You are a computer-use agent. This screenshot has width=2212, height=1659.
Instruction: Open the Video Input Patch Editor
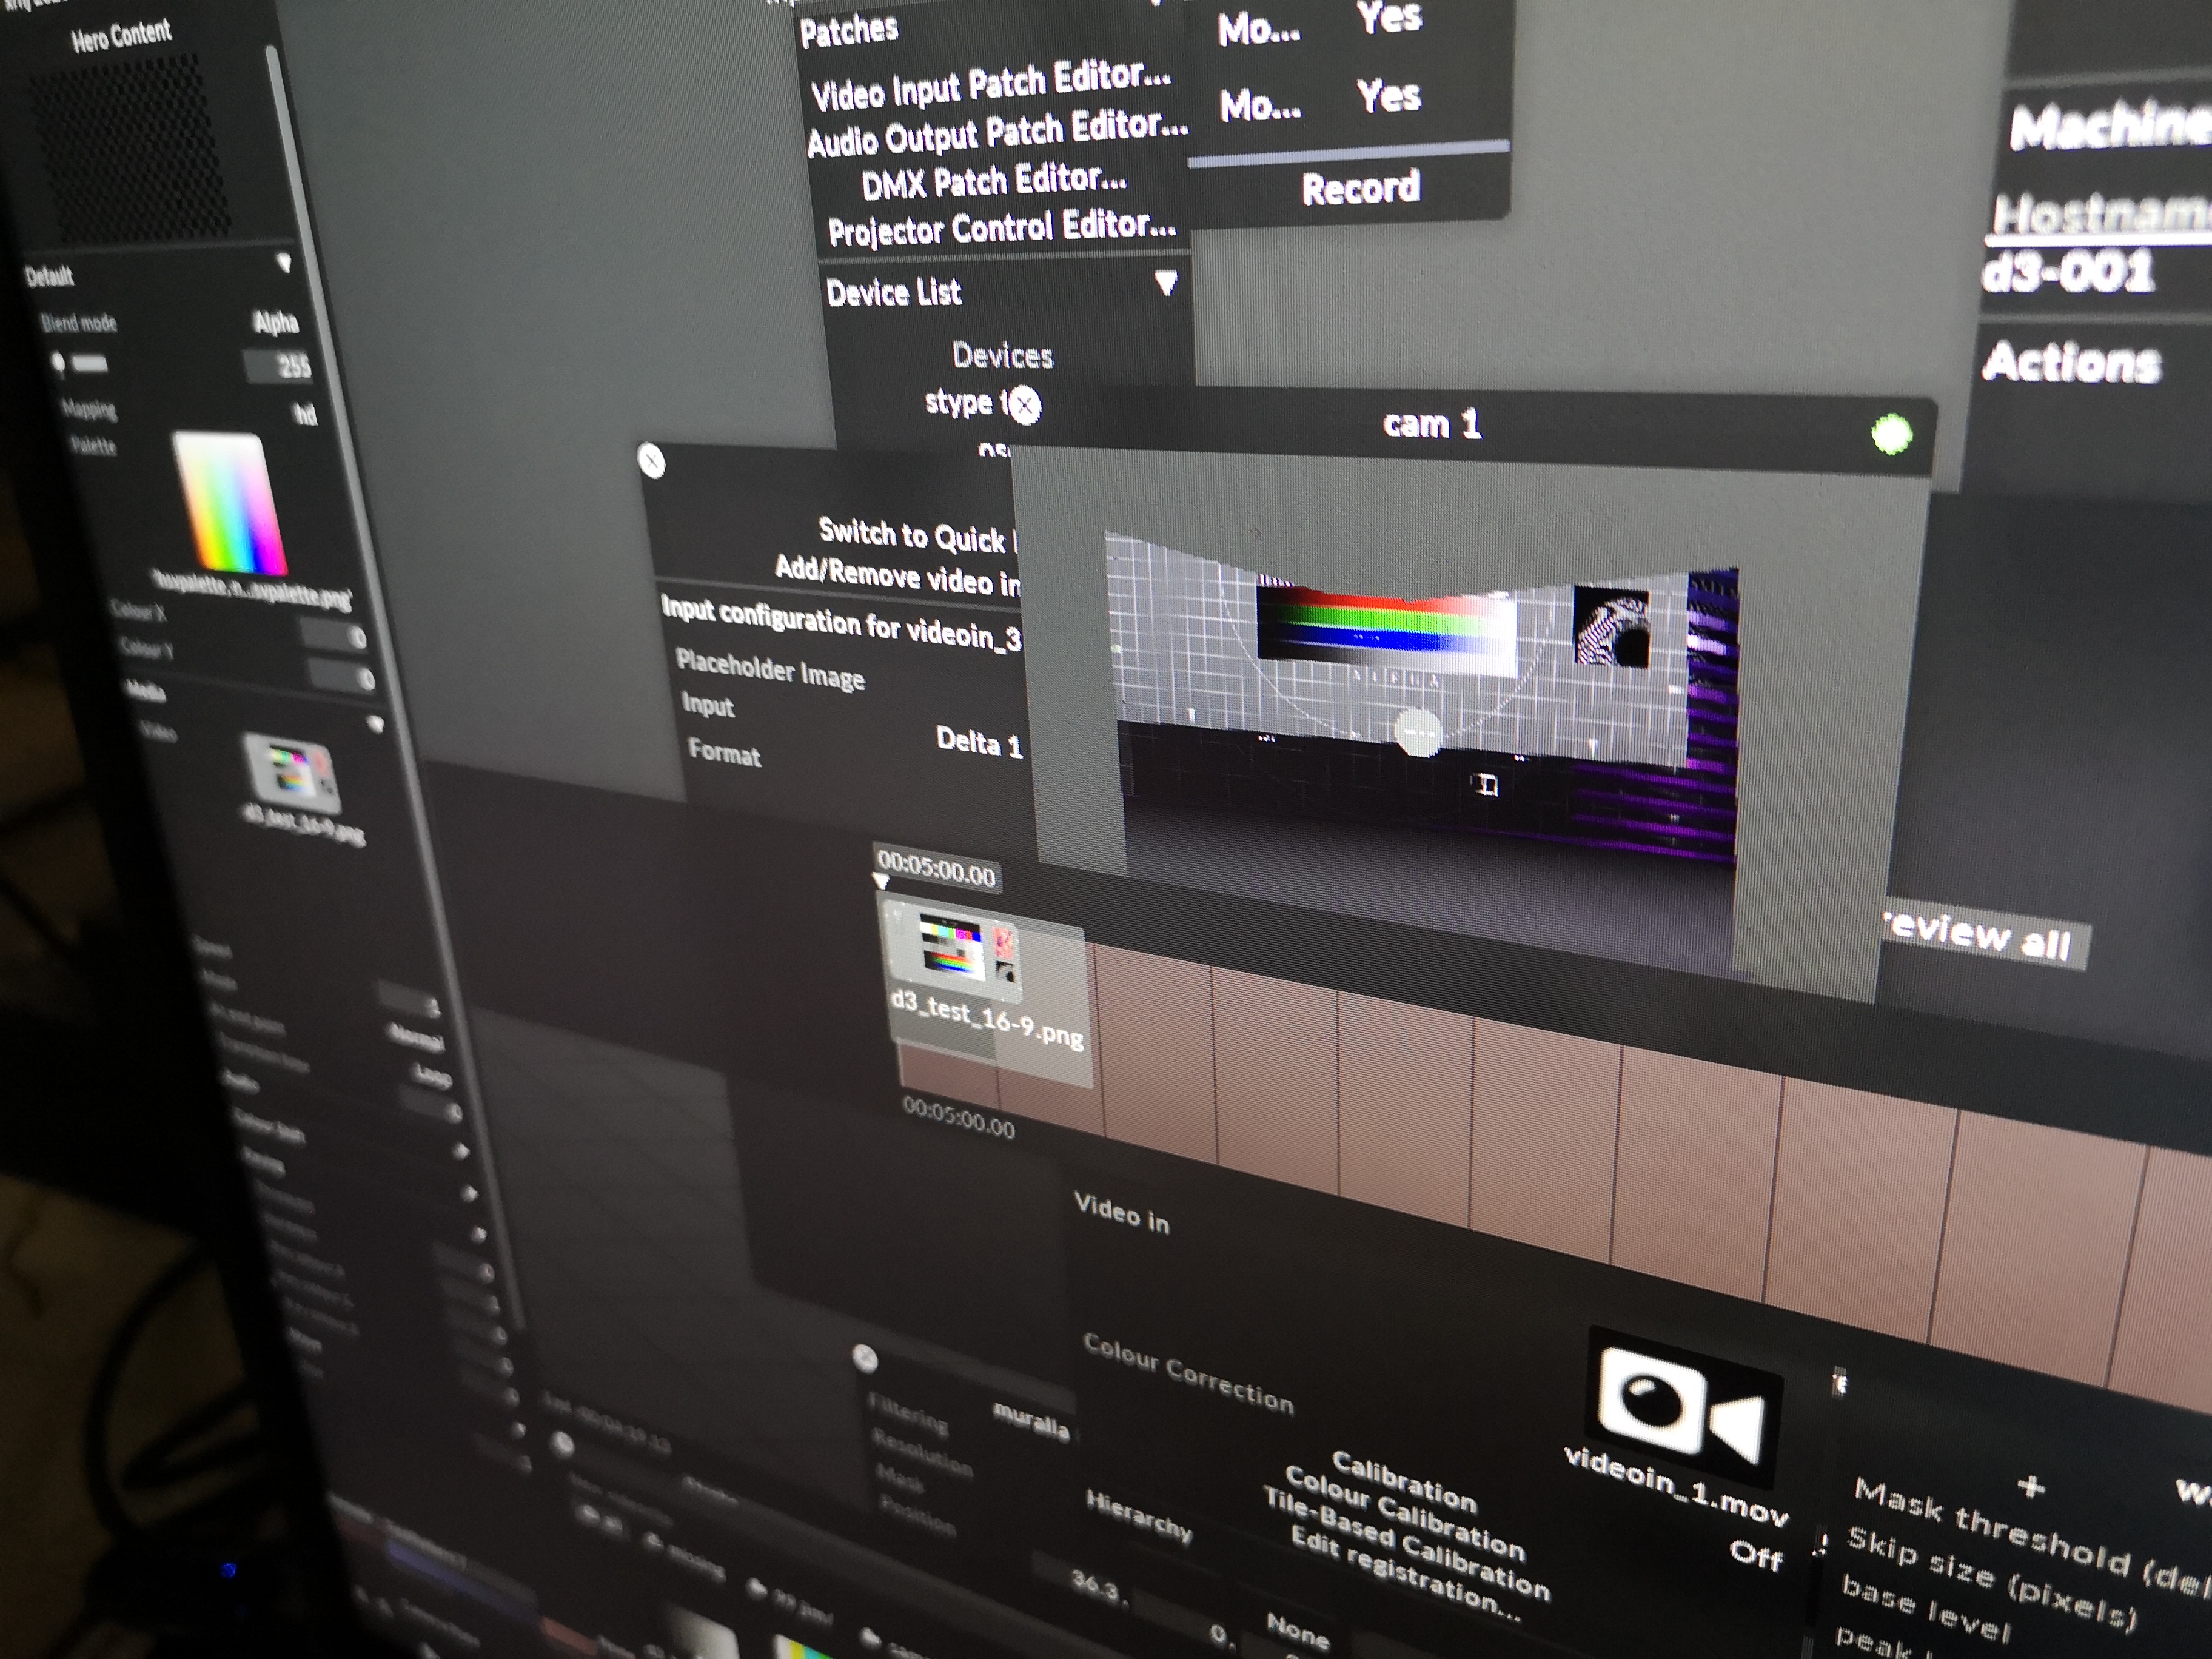tap(990, 88)
